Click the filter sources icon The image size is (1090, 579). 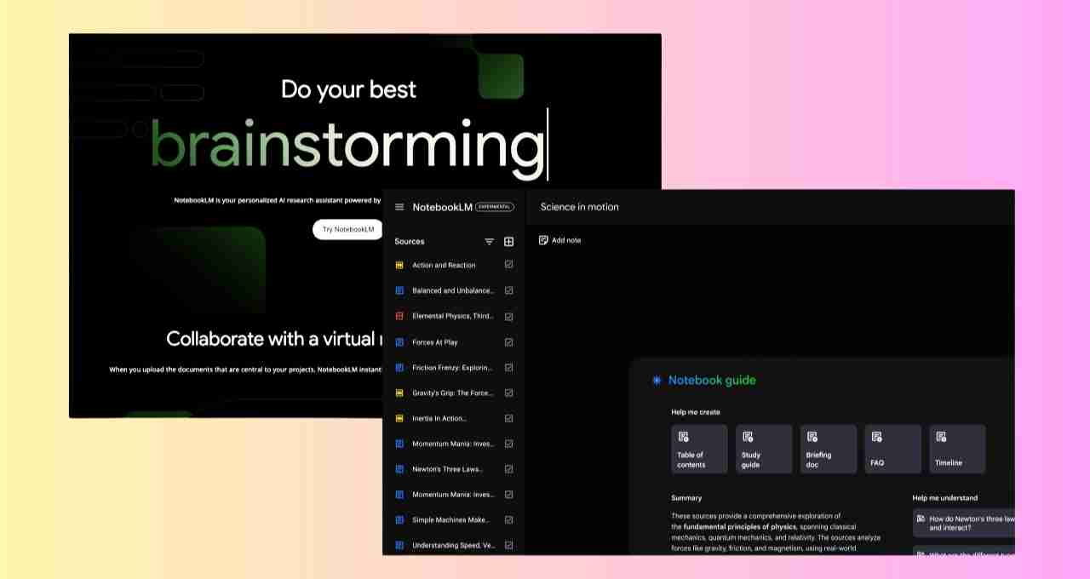tap(489, 242)
